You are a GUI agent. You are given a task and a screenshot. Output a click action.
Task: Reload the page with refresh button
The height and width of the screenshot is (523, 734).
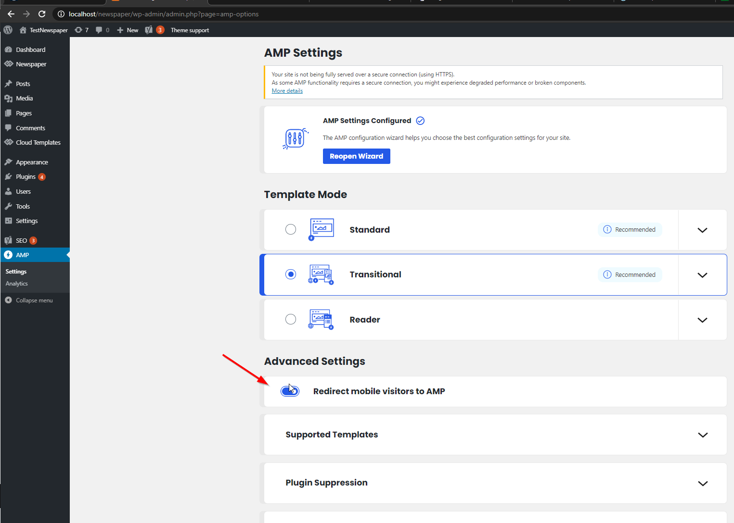click(x=42, y=14)
